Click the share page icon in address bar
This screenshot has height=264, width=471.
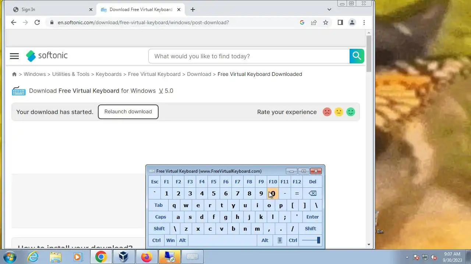[x=314, y=22]
